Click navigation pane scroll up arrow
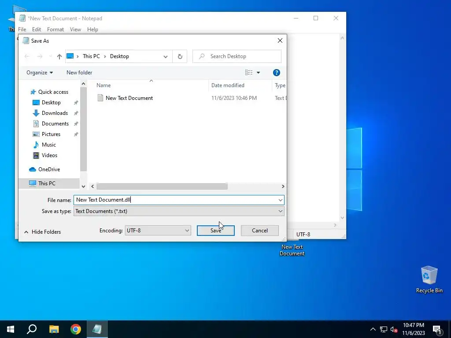Screen dimensions: 451x338 point(83,84)
